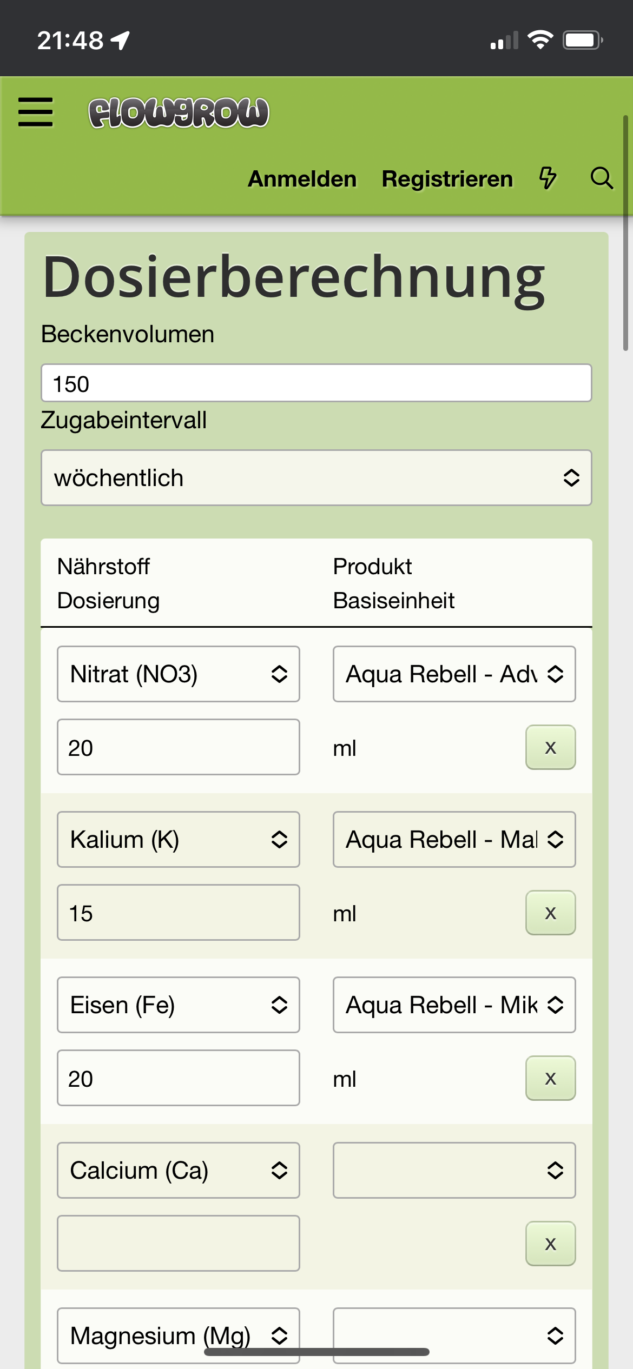Expand the Nitrat (NO3) nutrient dropdown
The width and height of the screenshot is (633, 1369).
pos(178,674)
